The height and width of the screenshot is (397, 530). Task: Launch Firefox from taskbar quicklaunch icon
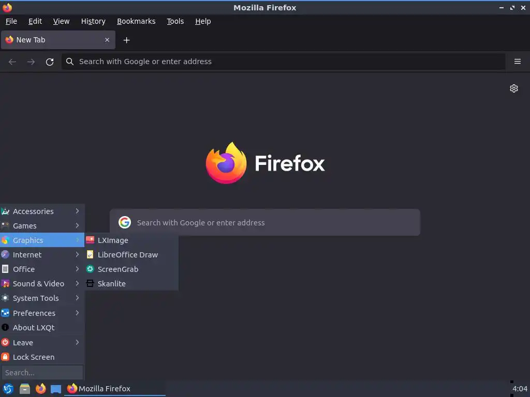(x=40, y=389)
